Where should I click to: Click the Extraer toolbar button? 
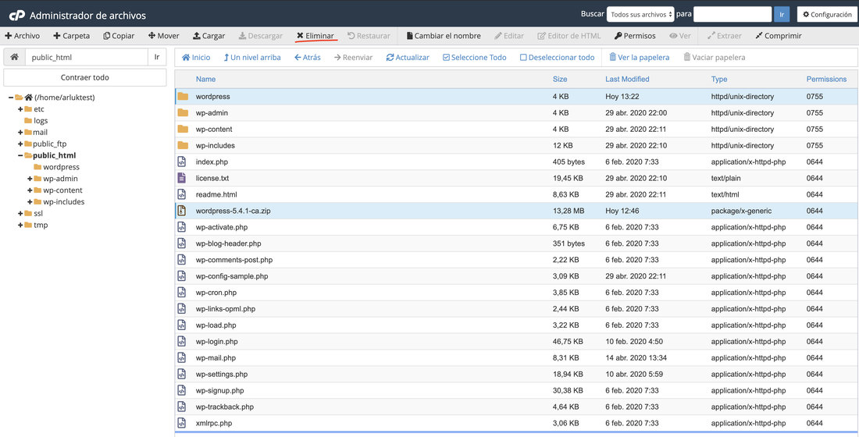tap(724, 36)
